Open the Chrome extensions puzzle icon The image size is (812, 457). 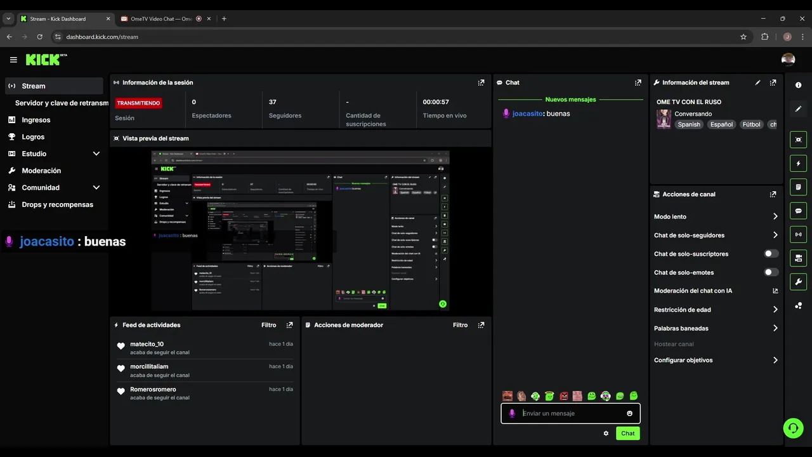coord(764,37)
